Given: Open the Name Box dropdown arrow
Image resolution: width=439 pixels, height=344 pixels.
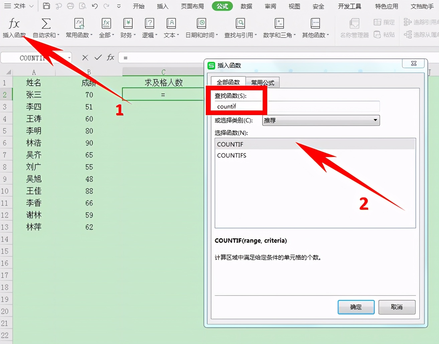Looking at the screenshot, I should tap(69, 58).
